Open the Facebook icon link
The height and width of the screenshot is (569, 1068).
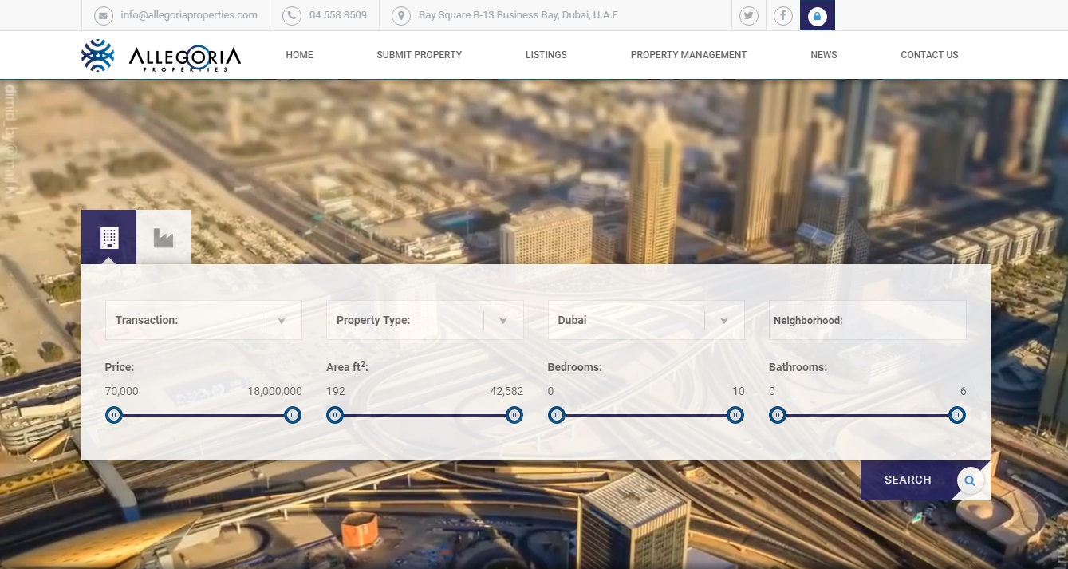(x=782, y=15)
